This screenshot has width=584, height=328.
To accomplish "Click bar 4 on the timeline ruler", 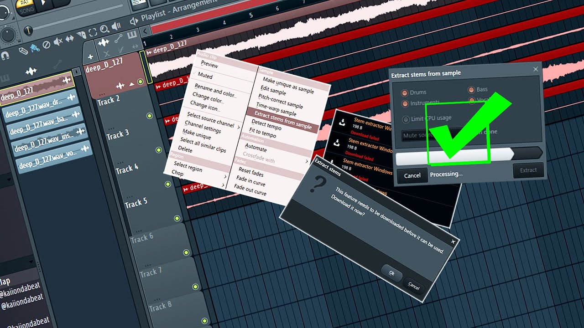I will (224, 22).
